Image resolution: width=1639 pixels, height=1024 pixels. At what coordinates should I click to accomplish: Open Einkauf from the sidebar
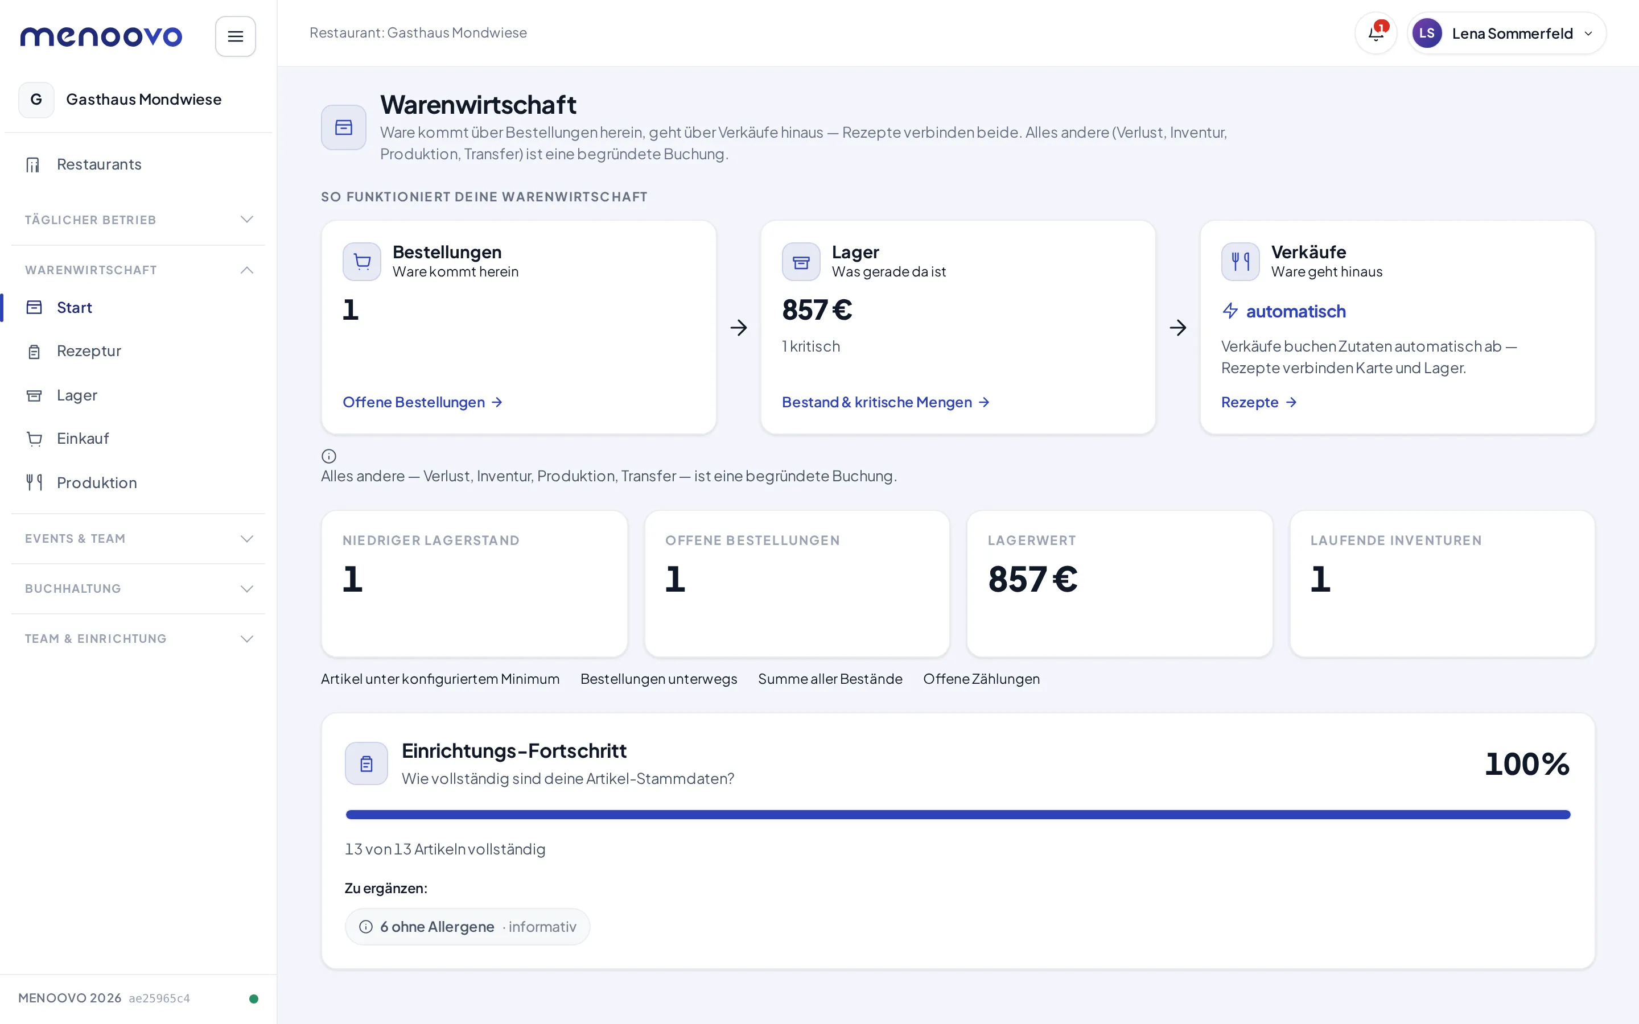[x=138, y=439]
